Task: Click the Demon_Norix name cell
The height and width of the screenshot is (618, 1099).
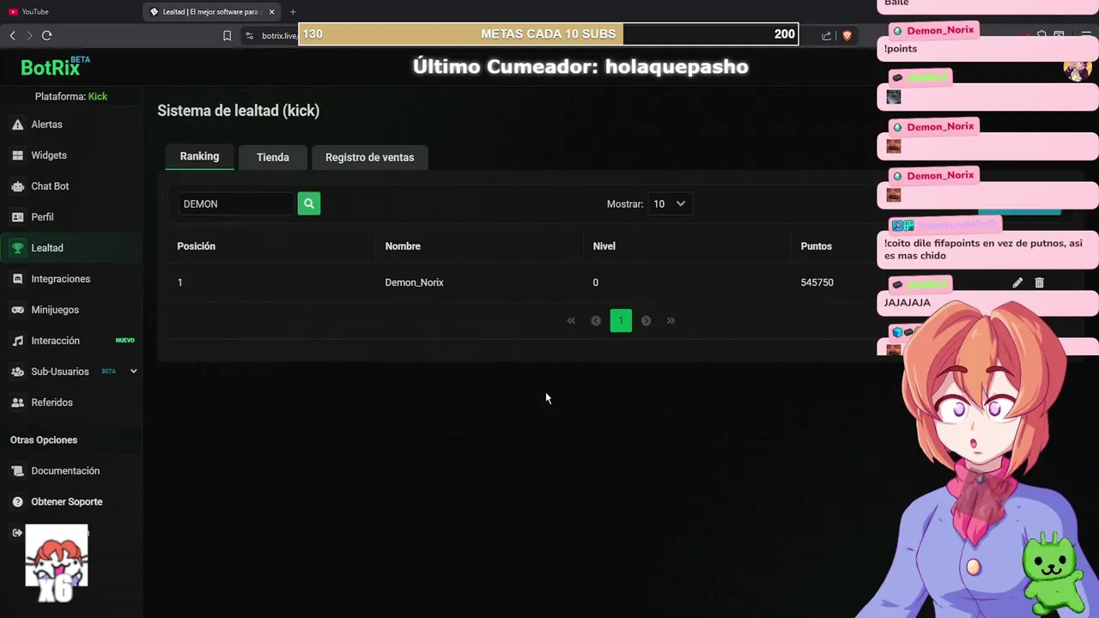Action: click(414, 282)
